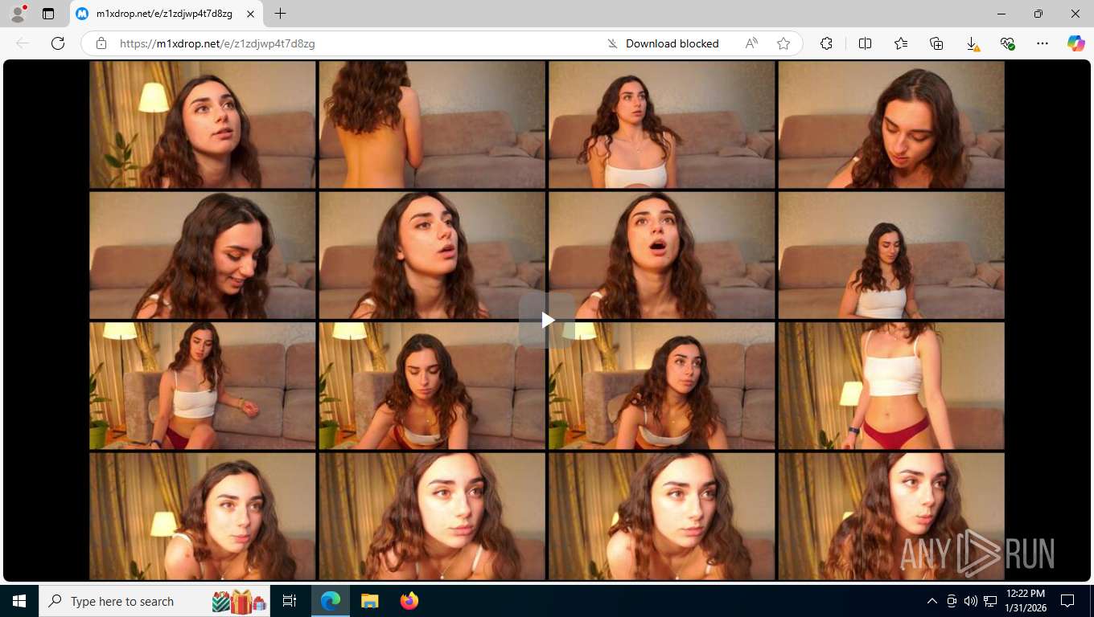
Task: Click the Type here to search box
Action: (154, 601)
